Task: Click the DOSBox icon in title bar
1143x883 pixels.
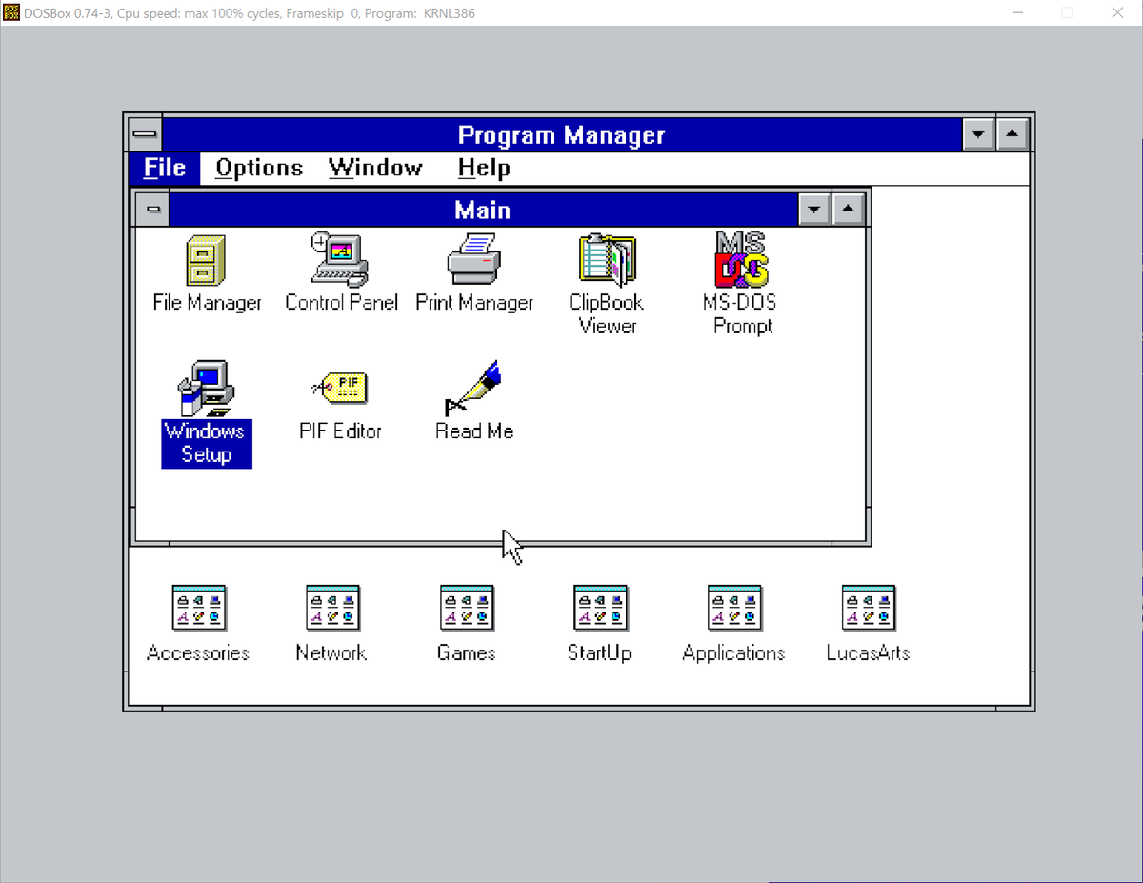Action: pyautogui.click(x=11, y=12)
